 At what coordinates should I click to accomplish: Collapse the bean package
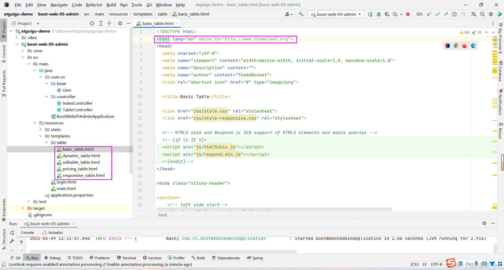click(46, 83)
